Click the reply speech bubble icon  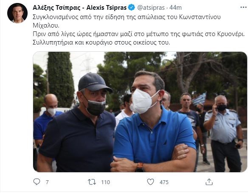[x=37, y=182]
